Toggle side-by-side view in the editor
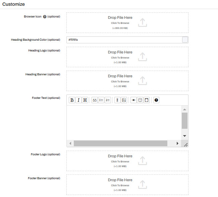Image resolution: width=218 pixels, height=197 pixels. (x=140, y=100)
